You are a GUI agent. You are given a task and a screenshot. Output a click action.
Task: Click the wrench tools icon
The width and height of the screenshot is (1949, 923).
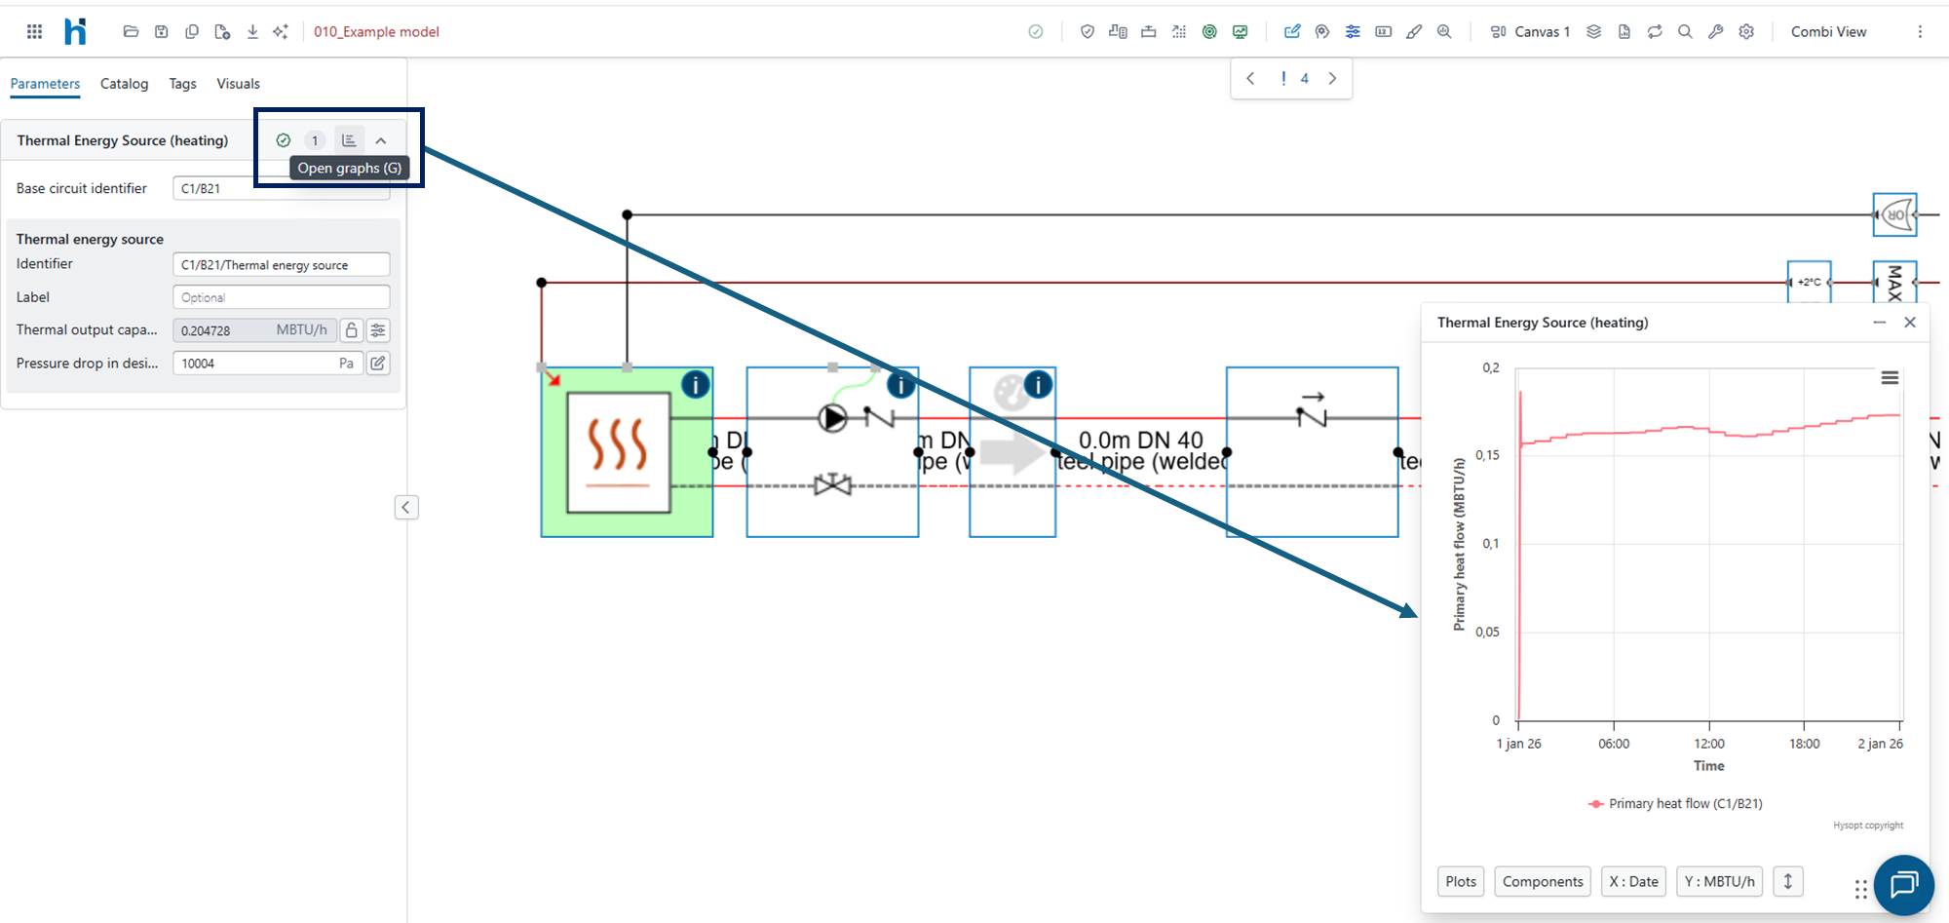(x=1716, y=31)
